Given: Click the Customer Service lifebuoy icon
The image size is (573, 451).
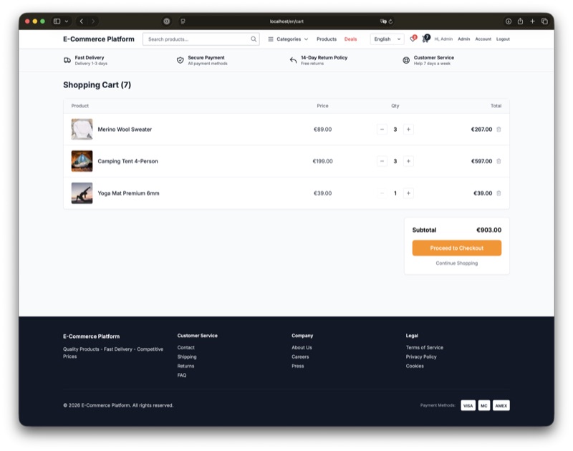Looking at the screenshot, I should 406,60.
